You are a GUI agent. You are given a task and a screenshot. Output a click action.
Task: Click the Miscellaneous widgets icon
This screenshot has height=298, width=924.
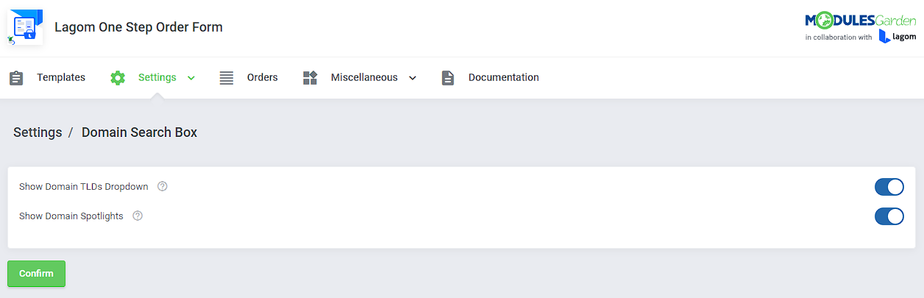tap(310, 78)
